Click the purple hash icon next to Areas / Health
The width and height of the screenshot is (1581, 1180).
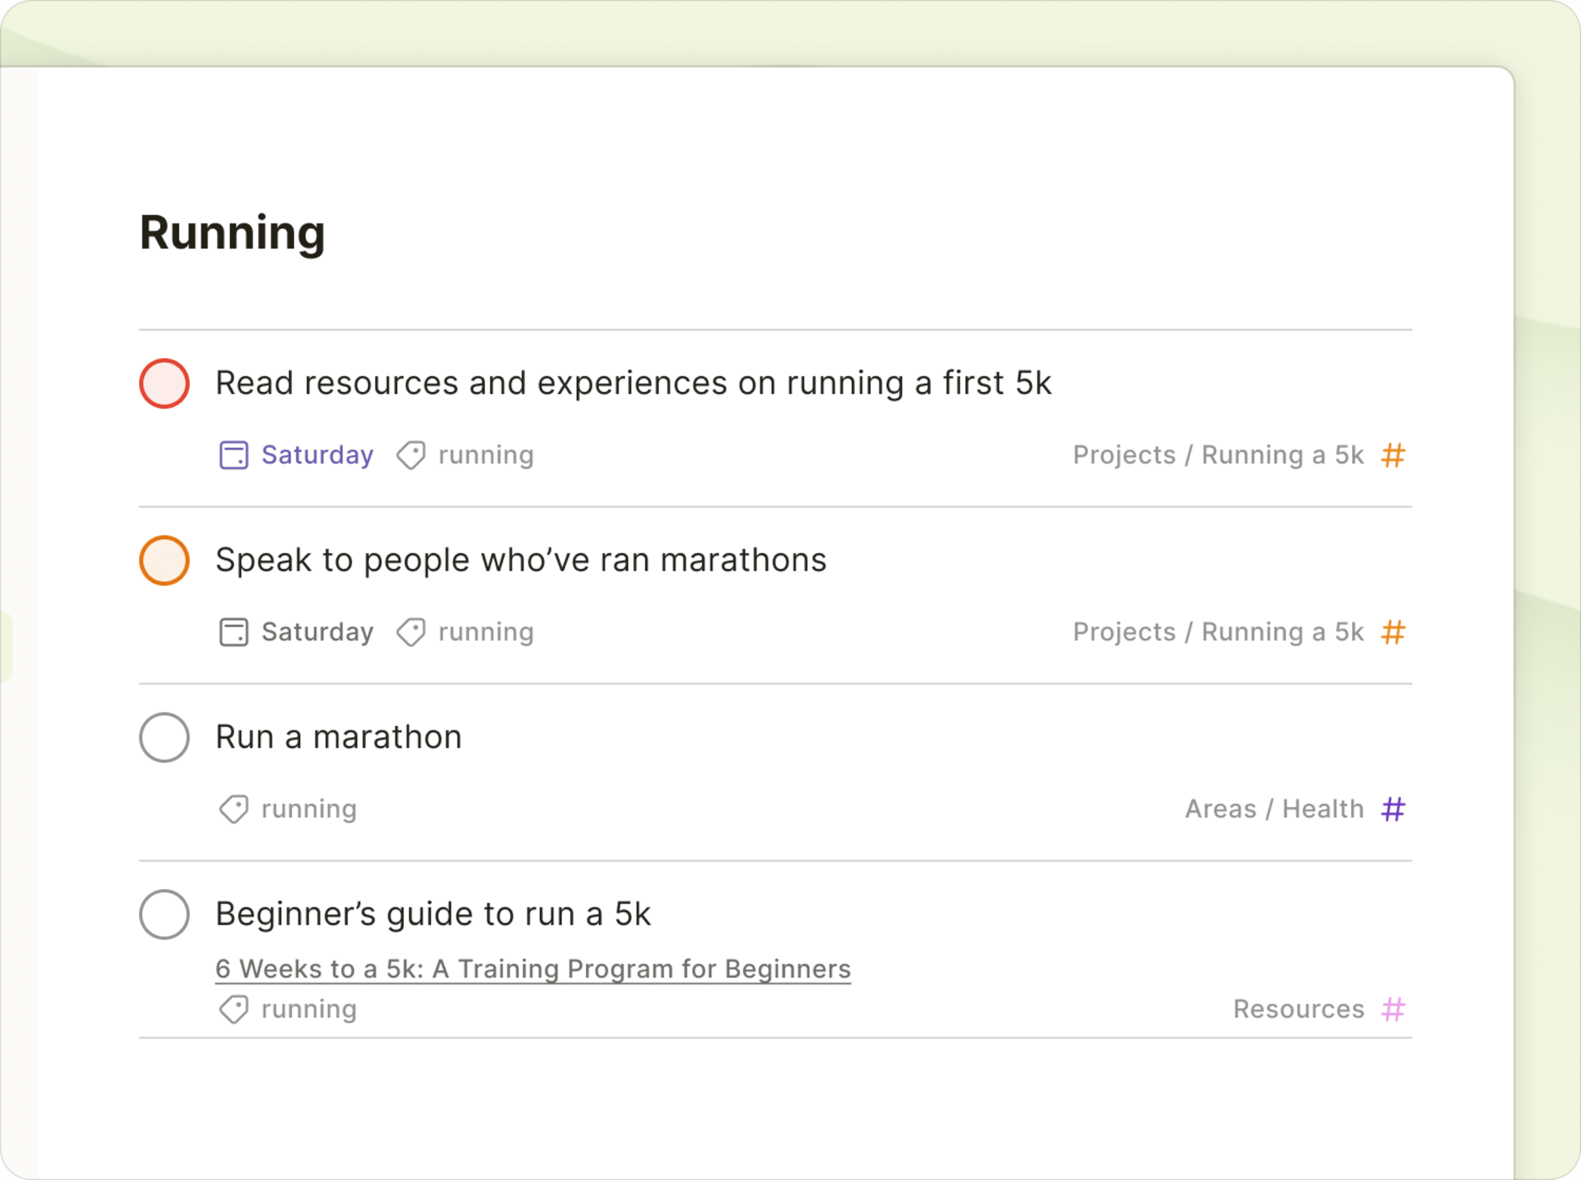point(1393,810)
